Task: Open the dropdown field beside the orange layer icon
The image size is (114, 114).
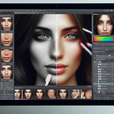Action: (x=104, y=58)
